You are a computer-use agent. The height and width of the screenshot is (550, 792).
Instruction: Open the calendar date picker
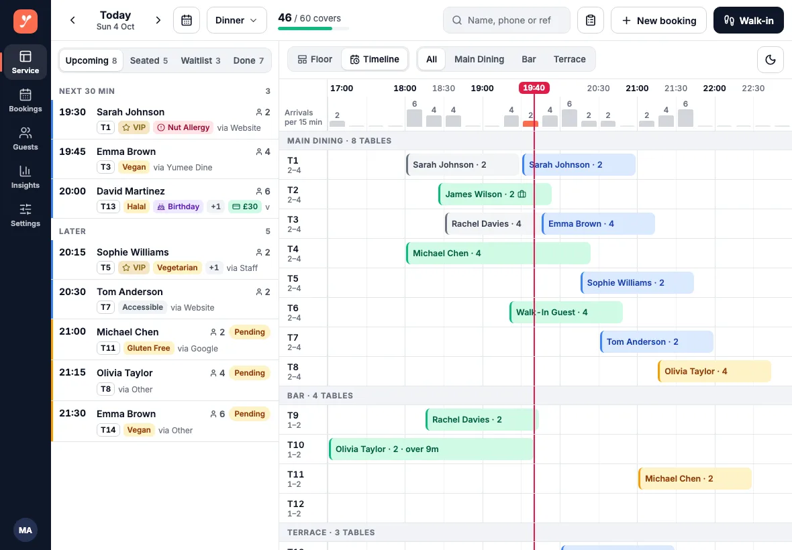point(187,20)
